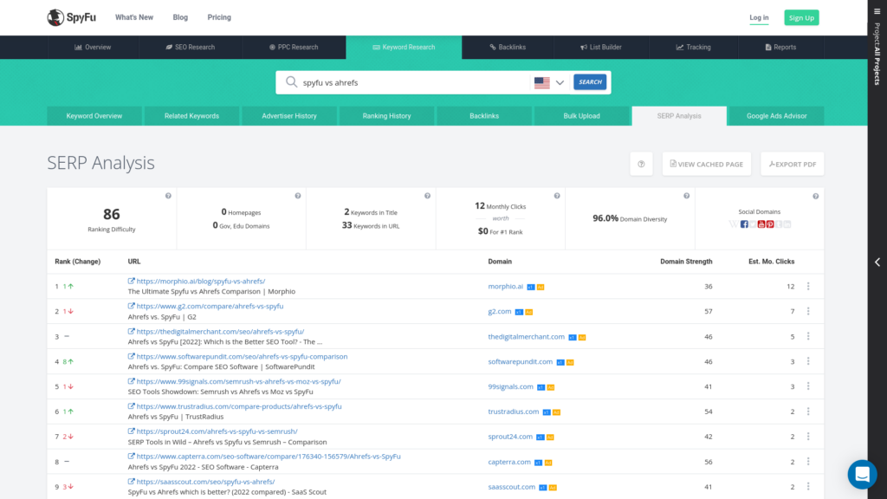Switch to the Ranking History sub-tab

387,116
